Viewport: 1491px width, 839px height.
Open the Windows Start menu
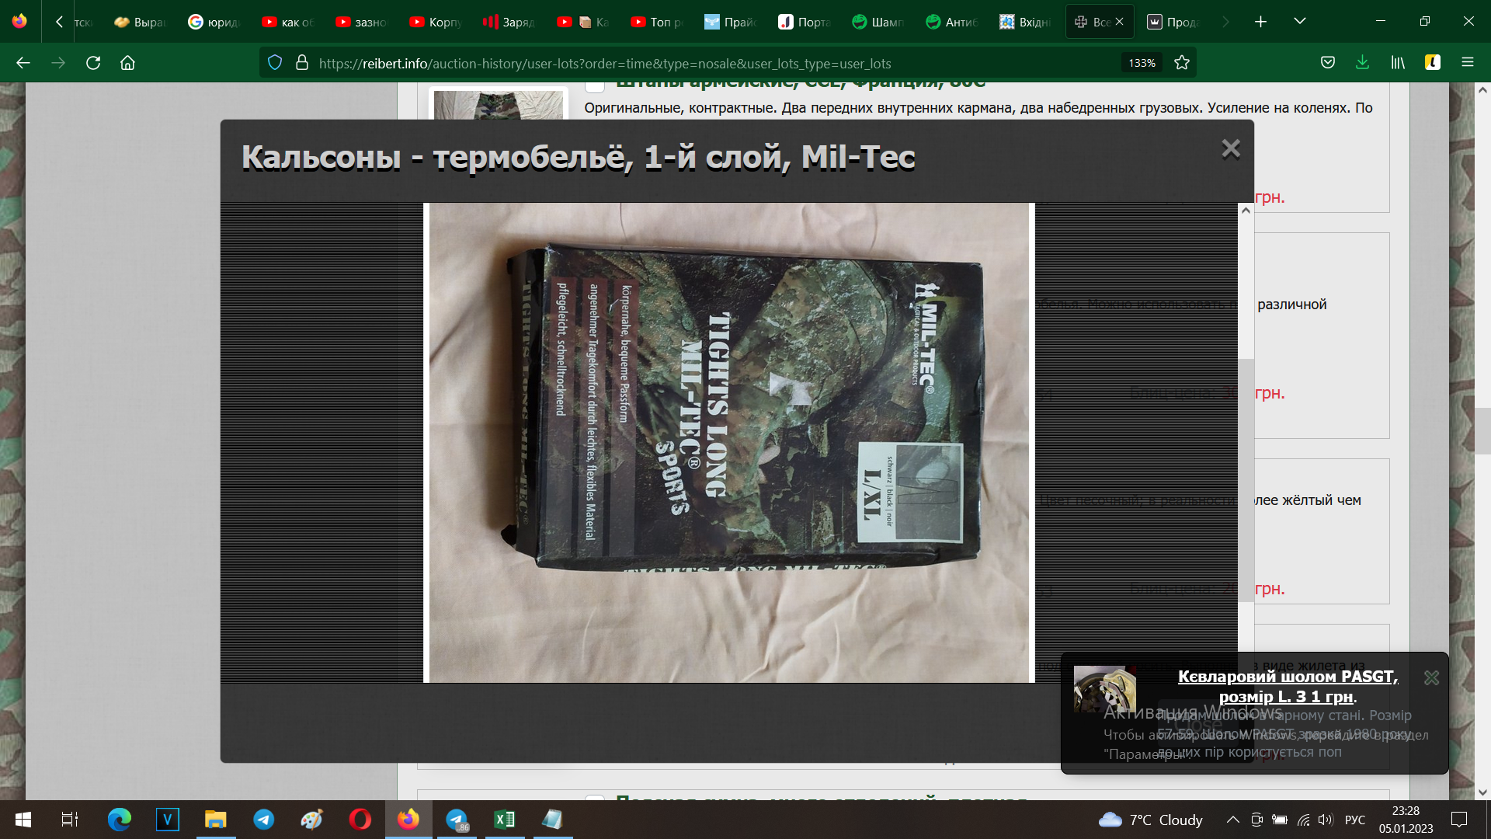(23, 820)
